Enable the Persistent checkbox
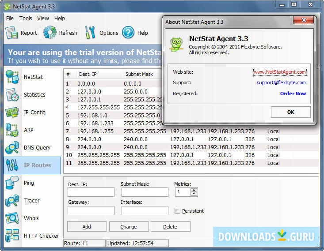The height and width of the screenshot is (251, 324). click(x=177, y=210)
